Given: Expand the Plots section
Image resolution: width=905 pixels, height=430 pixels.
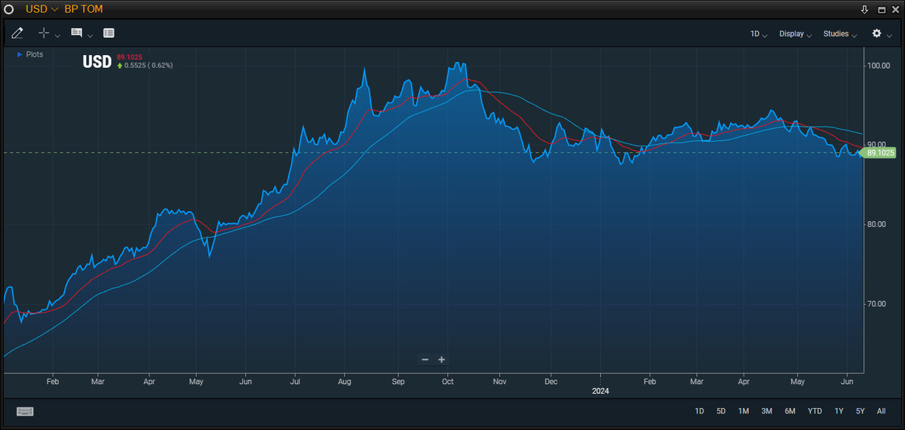Looking at the screenshot, I should pyautogui.click(x=30, y=54).
